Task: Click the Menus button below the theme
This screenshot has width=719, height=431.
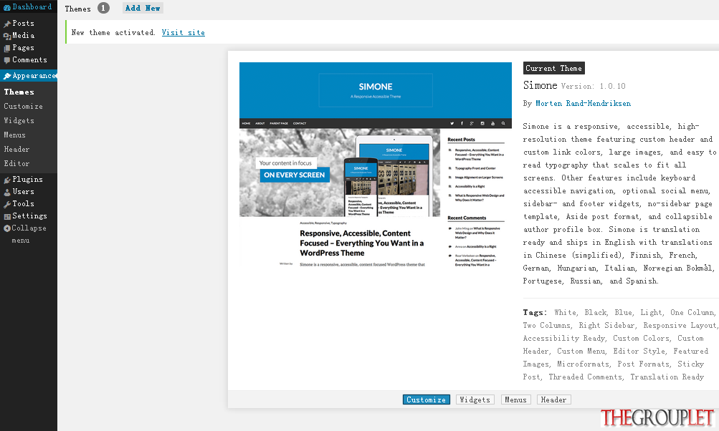Action: pos(516,399)
